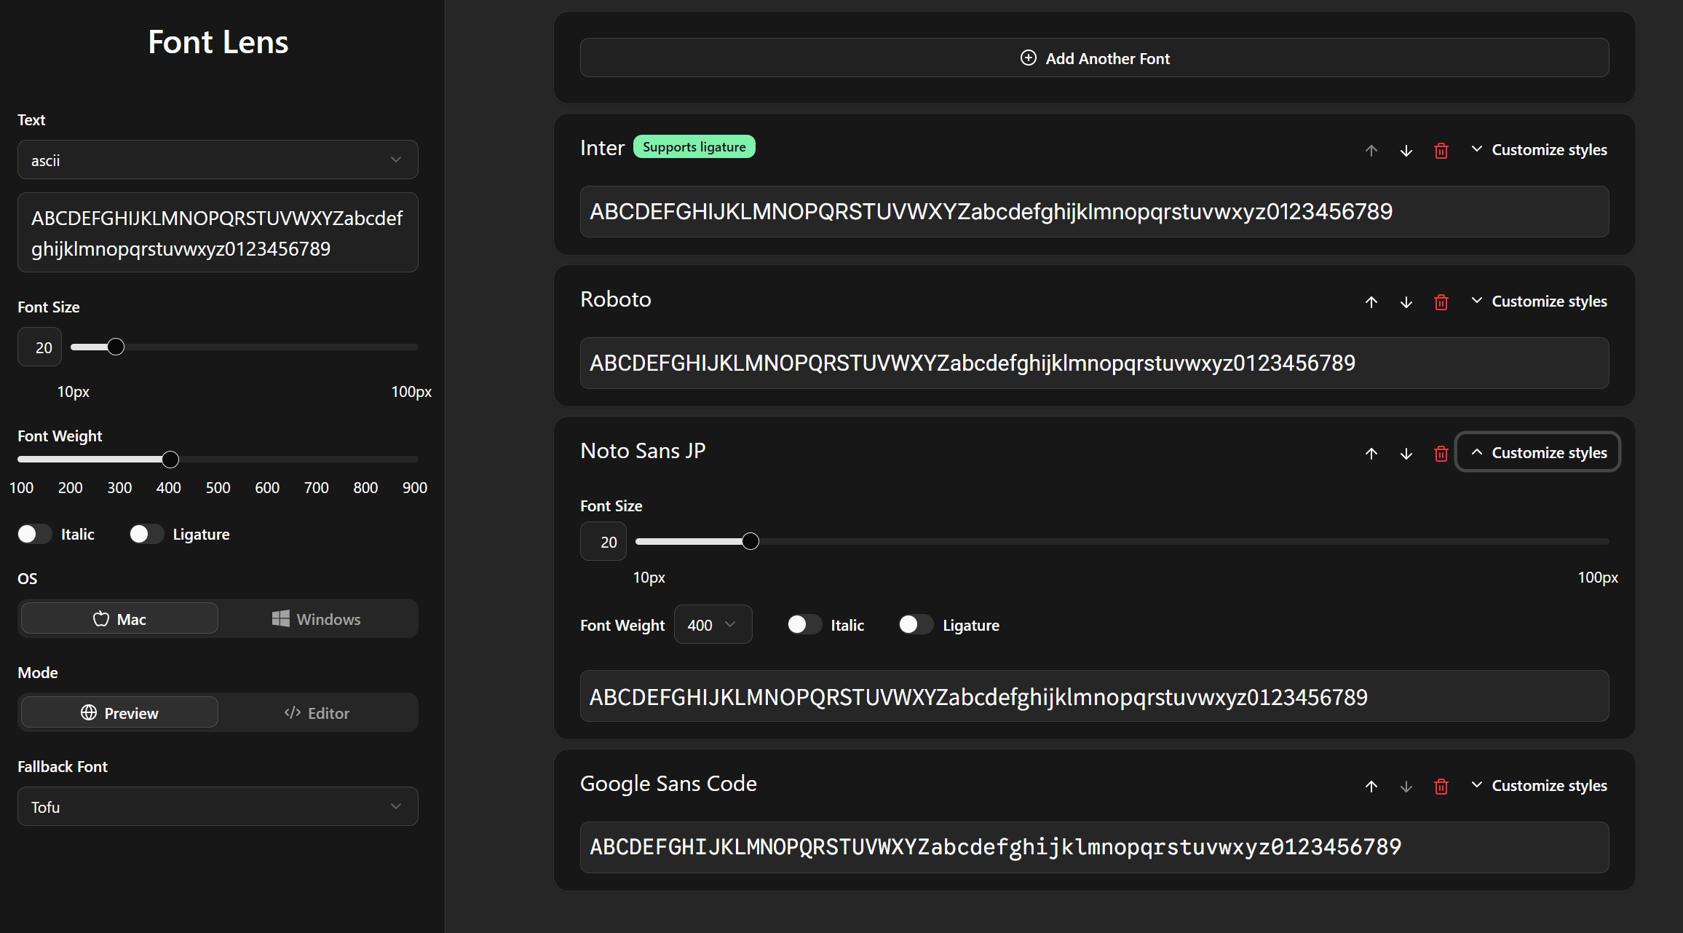This screenshot has height=933, width=1683.
Task: Expand Customize styles for Roboto
Action: (1539, 301)
